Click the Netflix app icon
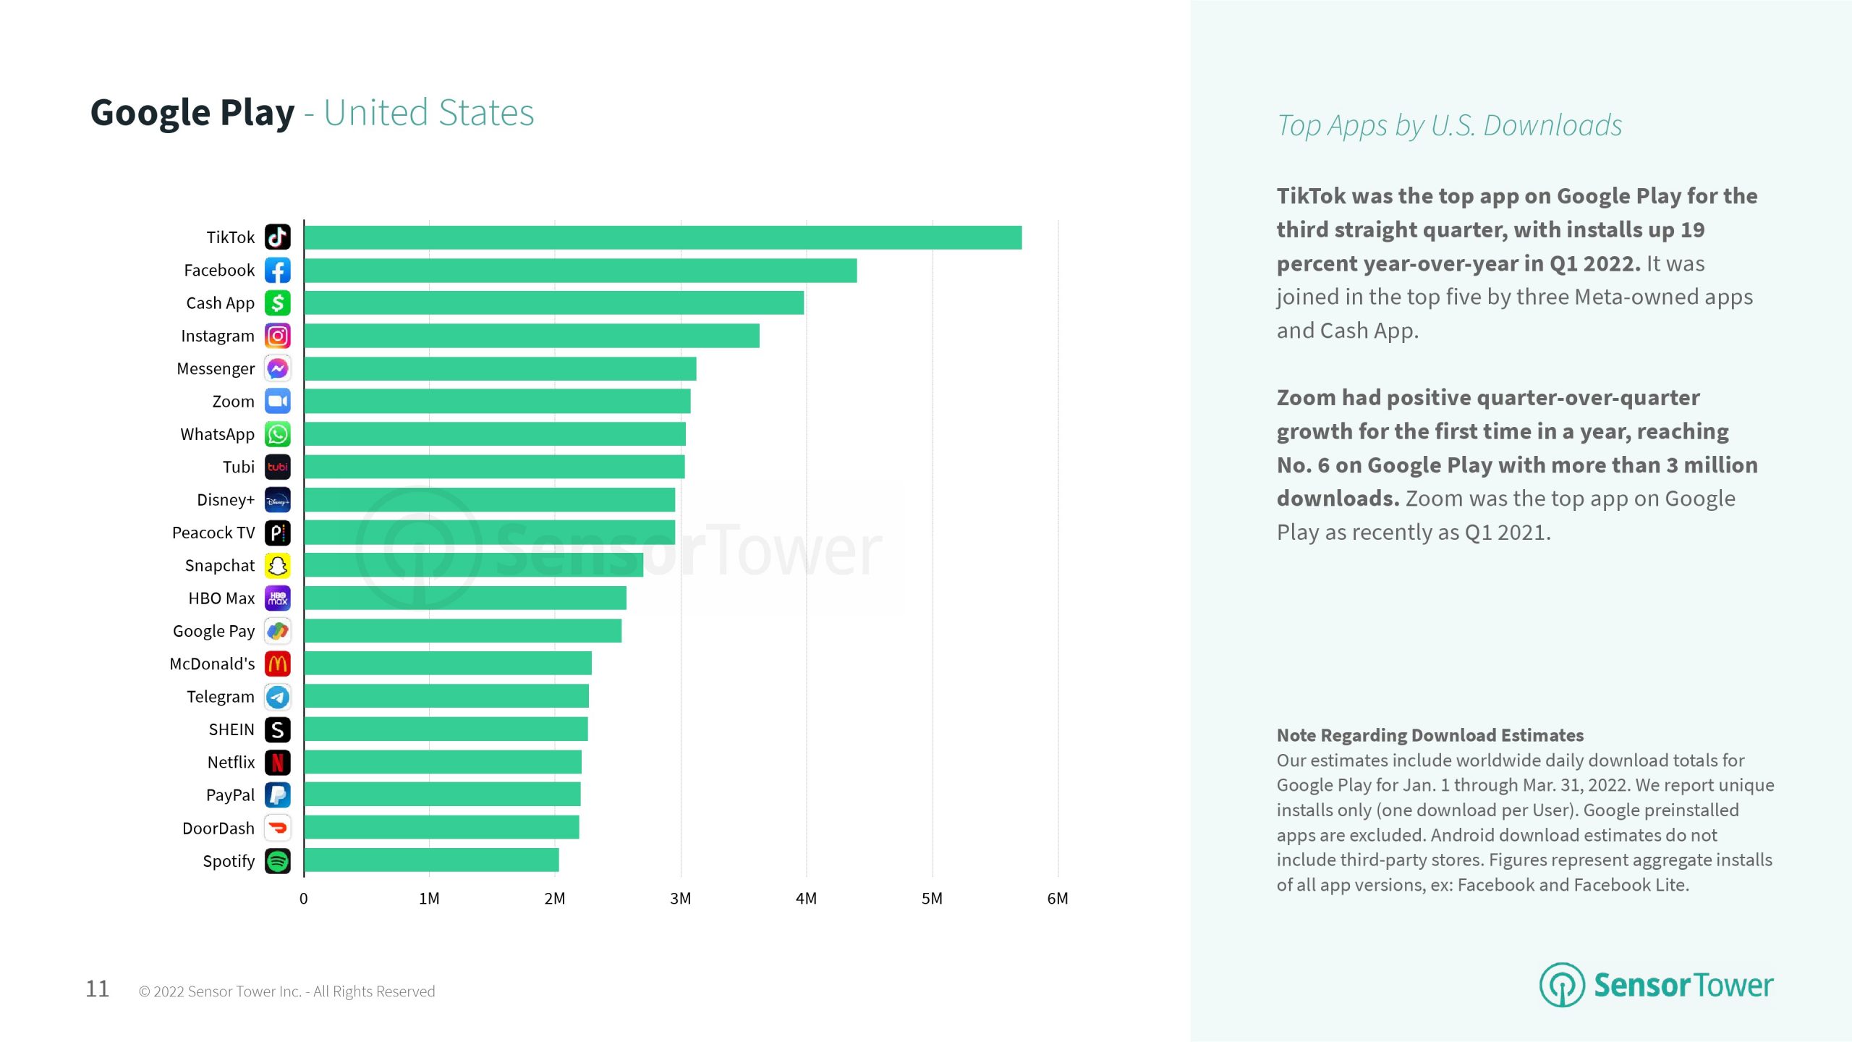Screen dimensions: 1852x1042 pyautogui.click(x=278, y=762)
